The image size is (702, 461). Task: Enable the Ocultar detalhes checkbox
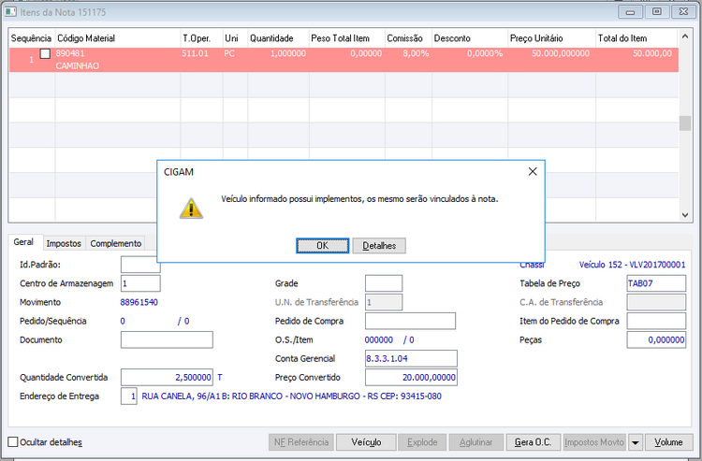pos(13,441)
